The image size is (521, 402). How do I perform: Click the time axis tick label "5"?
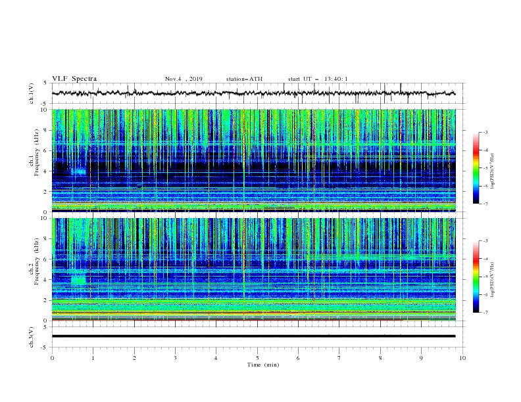click(257, 358)
